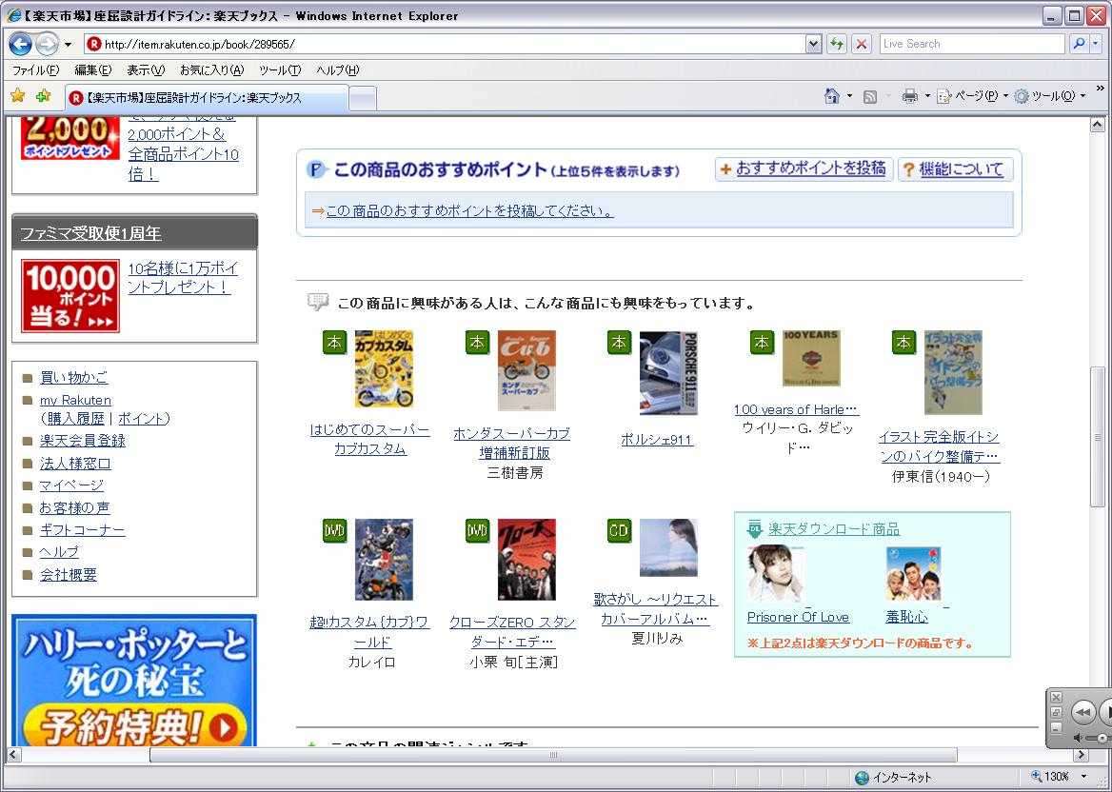Click the 100 Years Harley book cover
This screenshot has width=1112, height=792.
(811, 358)
